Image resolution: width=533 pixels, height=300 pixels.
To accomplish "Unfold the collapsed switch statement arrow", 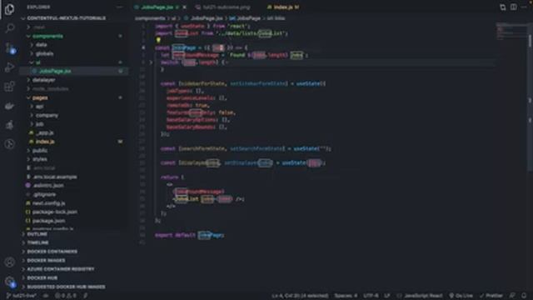I will tap(151, 62).
